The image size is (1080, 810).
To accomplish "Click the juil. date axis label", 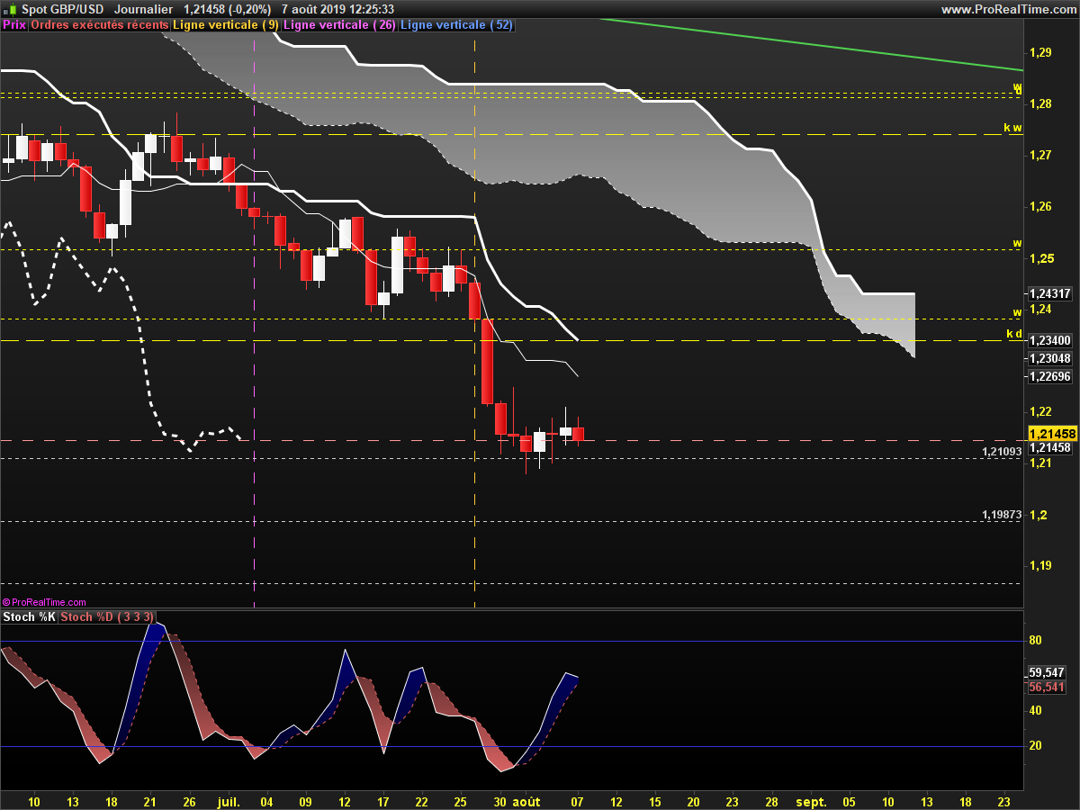I will (229, 800).
